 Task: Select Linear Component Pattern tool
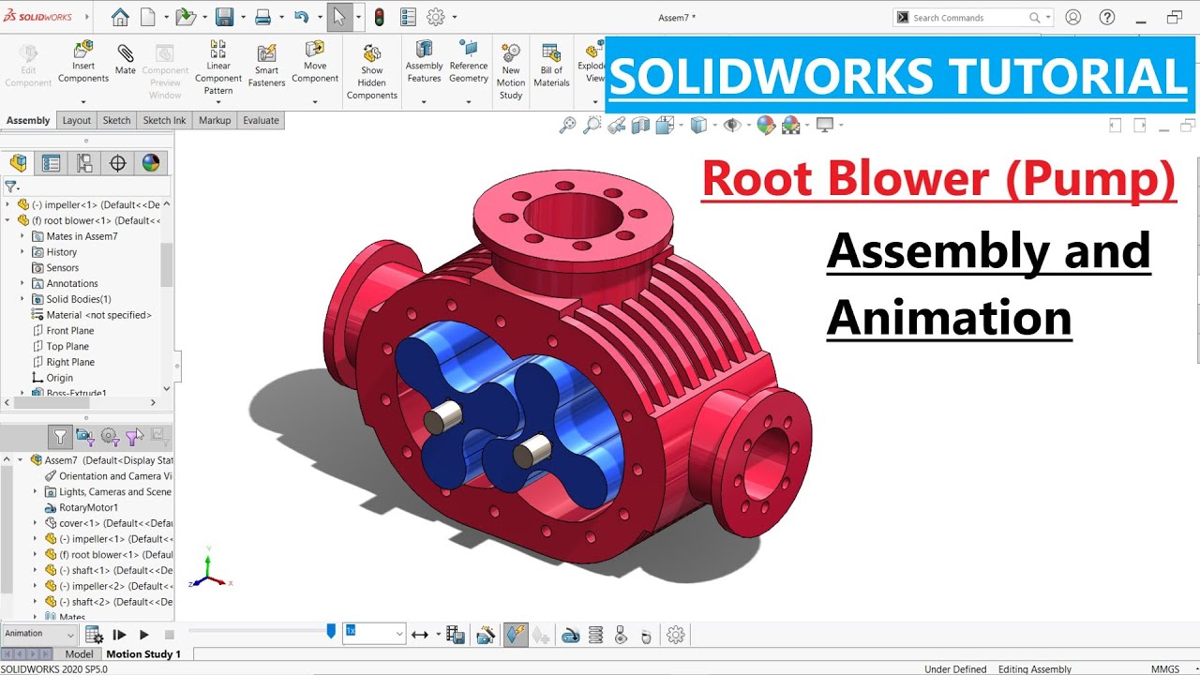pyautogui.click(x=218, y=67)
